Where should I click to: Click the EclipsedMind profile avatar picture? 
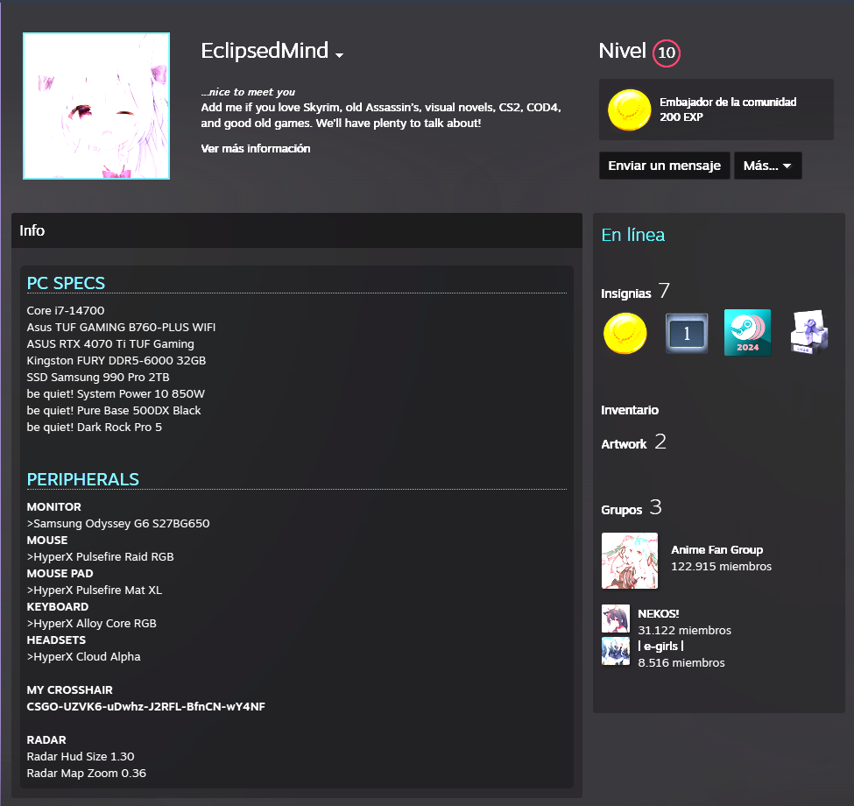96,106
